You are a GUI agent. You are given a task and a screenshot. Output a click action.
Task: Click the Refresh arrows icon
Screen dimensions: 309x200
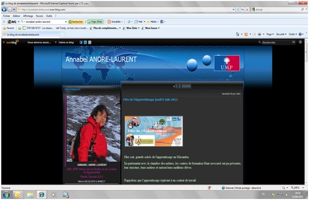point(243,10)
